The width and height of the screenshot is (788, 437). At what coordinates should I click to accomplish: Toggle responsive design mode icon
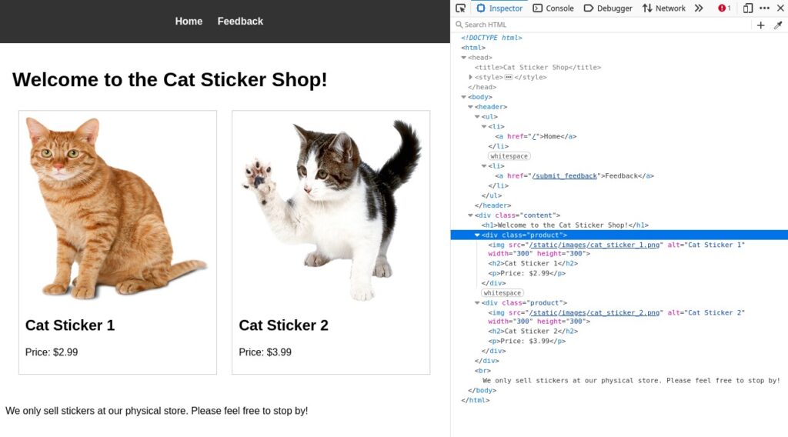[748, 8]
